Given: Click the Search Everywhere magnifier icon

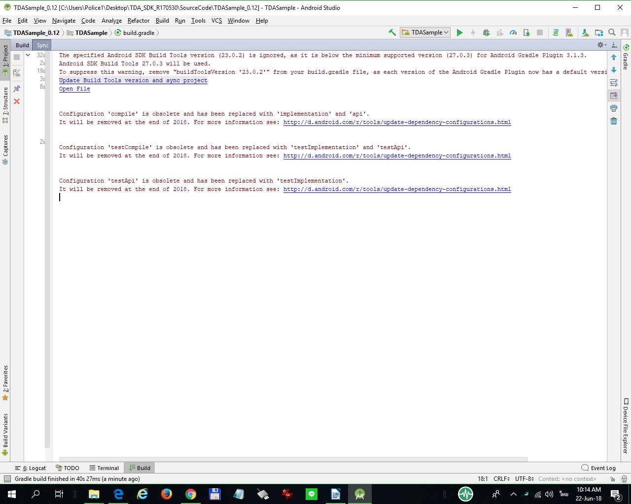Looking at the screenshot, I should tap(612, 32).
